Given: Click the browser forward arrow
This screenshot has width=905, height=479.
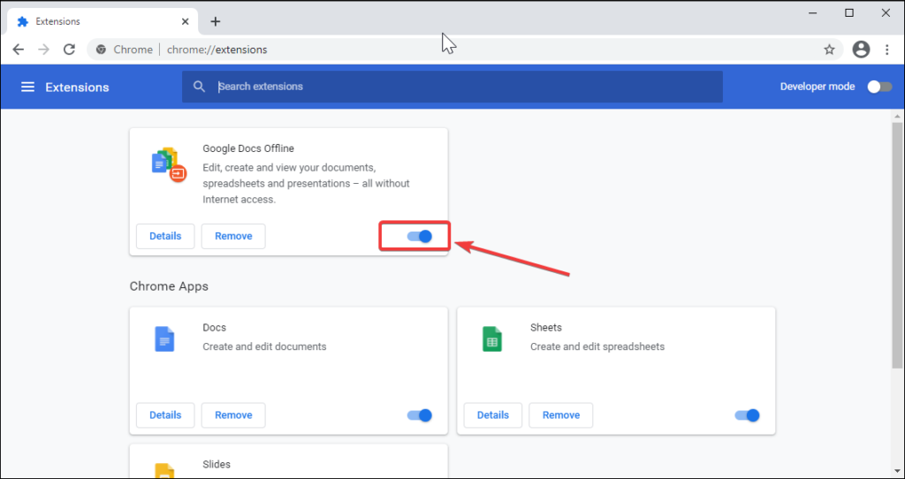Looking at the screenshot, I should [44, 49].
